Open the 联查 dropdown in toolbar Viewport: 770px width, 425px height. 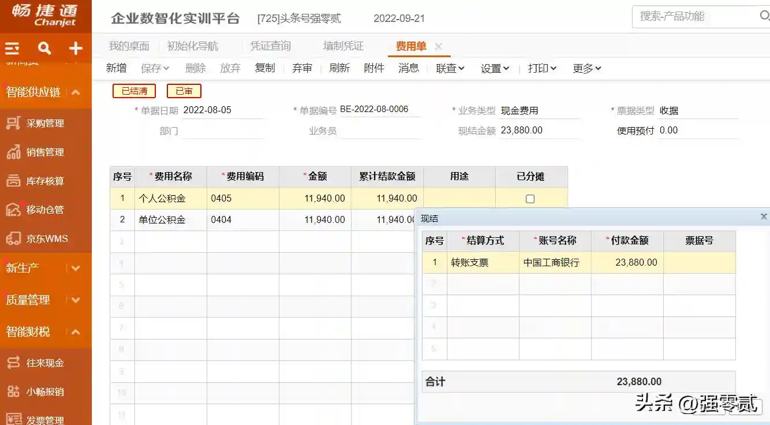(450, 68)
